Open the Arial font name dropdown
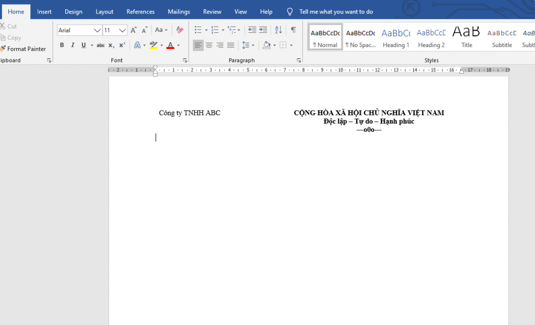 (x=97, y=30)
